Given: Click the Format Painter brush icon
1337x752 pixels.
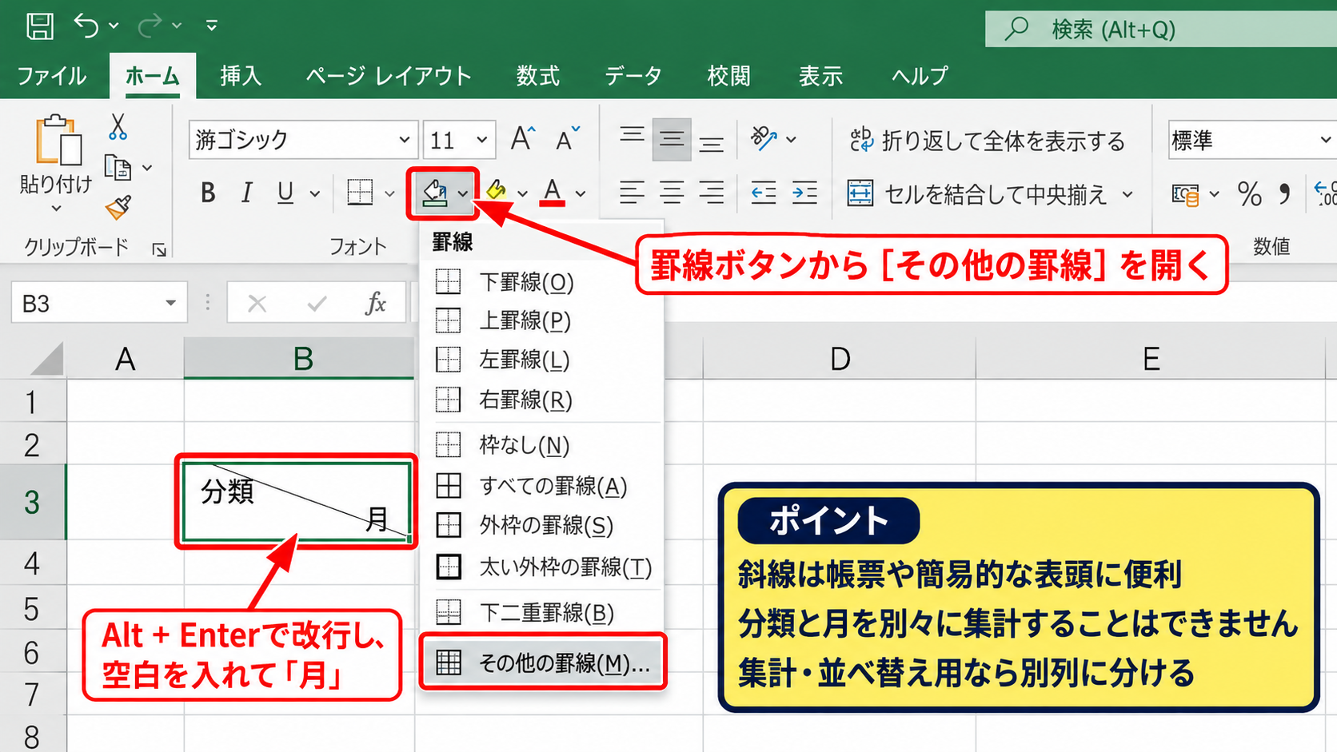Looking at the screenshot, I should (118, 208).
